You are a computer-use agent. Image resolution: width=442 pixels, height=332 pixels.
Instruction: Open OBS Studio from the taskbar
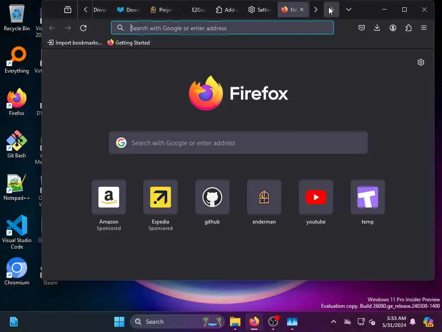pos(273,322)
